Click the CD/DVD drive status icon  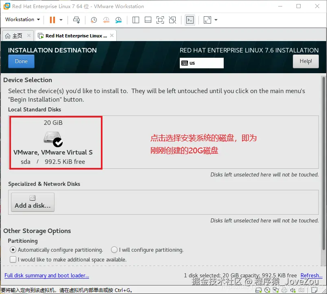267,290
